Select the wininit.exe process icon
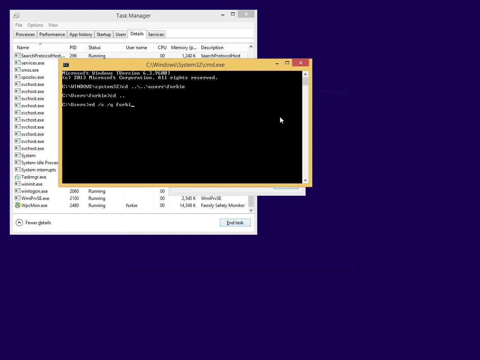The image size is (480, 360). coord(17,184)
